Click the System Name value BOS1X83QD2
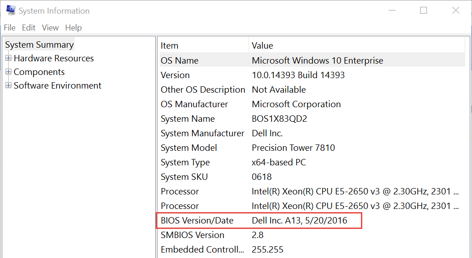Viewport: 472px width, 258px height. tap(279, 119)
